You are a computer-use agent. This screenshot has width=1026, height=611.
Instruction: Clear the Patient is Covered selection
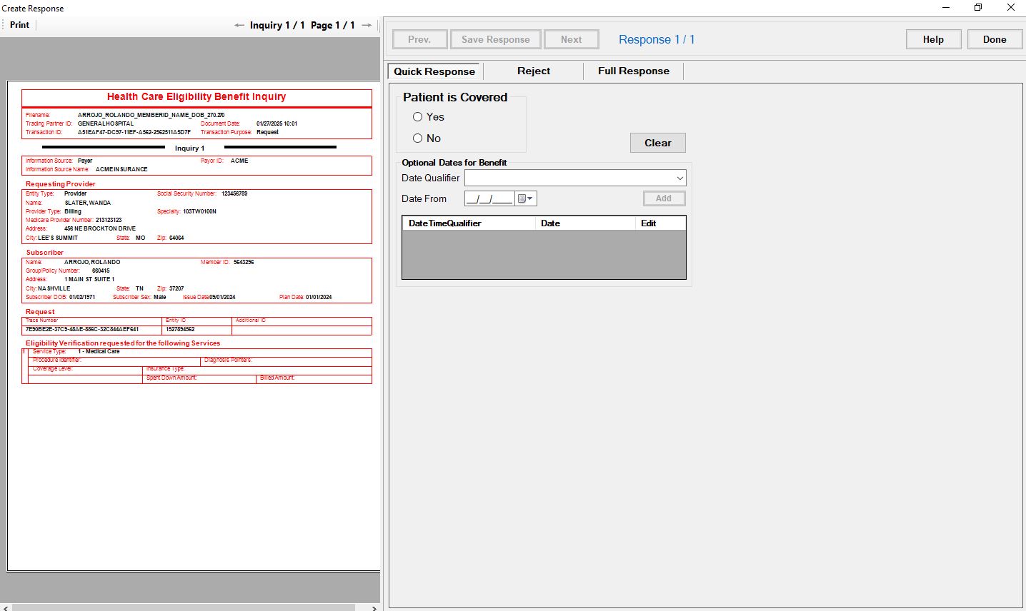click(x=657, y=143)
